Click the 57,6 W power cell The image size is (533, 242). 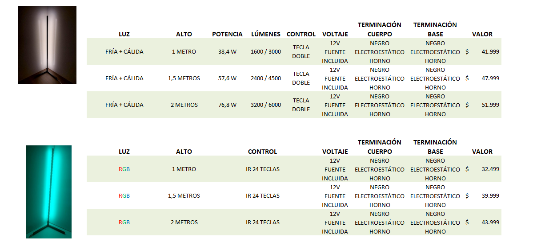(228, 78)
